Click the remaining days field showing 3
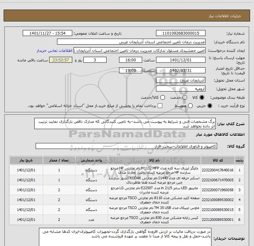 point(95,60)
